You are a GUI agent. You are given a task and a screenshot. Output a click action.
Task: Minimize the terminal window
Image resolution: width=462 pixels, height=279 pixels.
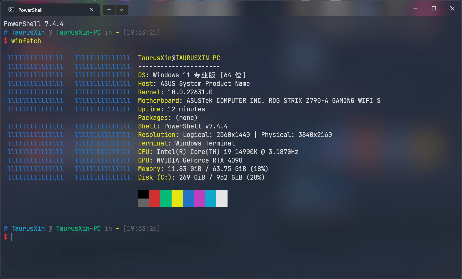pos(415,9)
